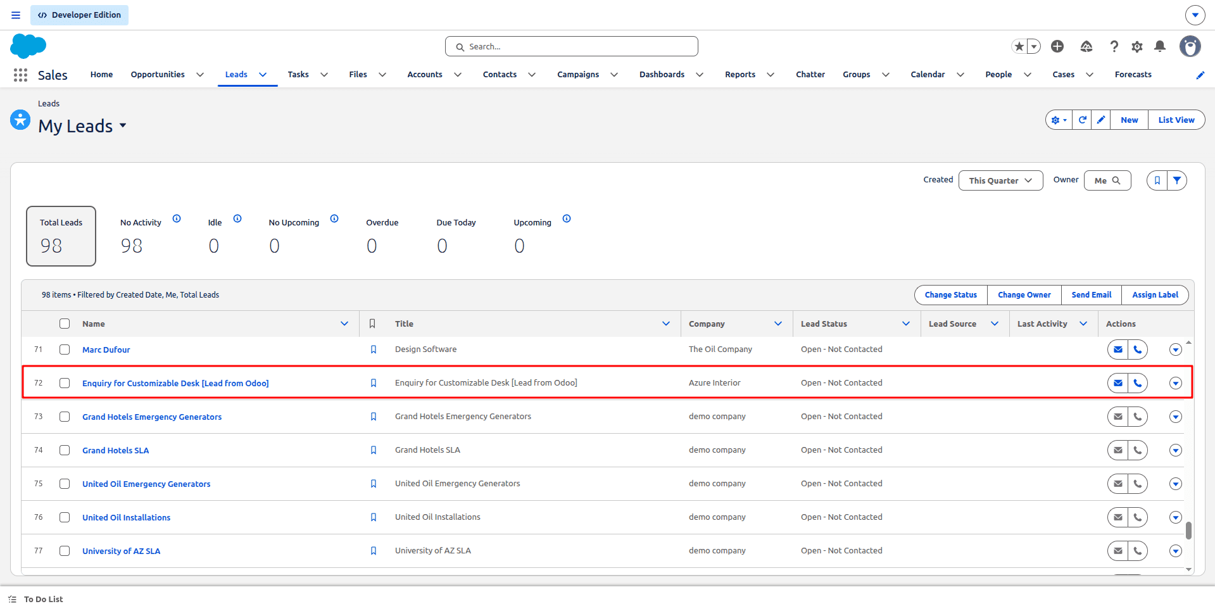Check the United Oil Installations checkbox
The height and width of the screenshot is (611, 1215).
pos(65,517)
